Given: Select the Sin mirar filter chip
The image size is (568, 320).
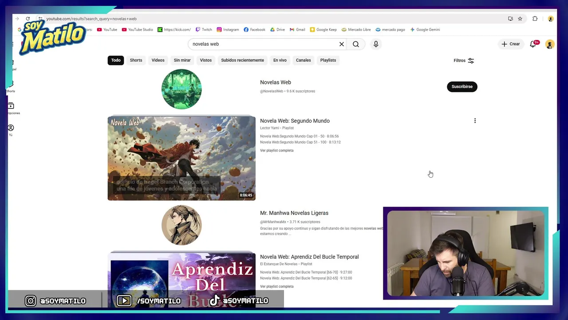Looking at the screenshot, I should [182, 60].
